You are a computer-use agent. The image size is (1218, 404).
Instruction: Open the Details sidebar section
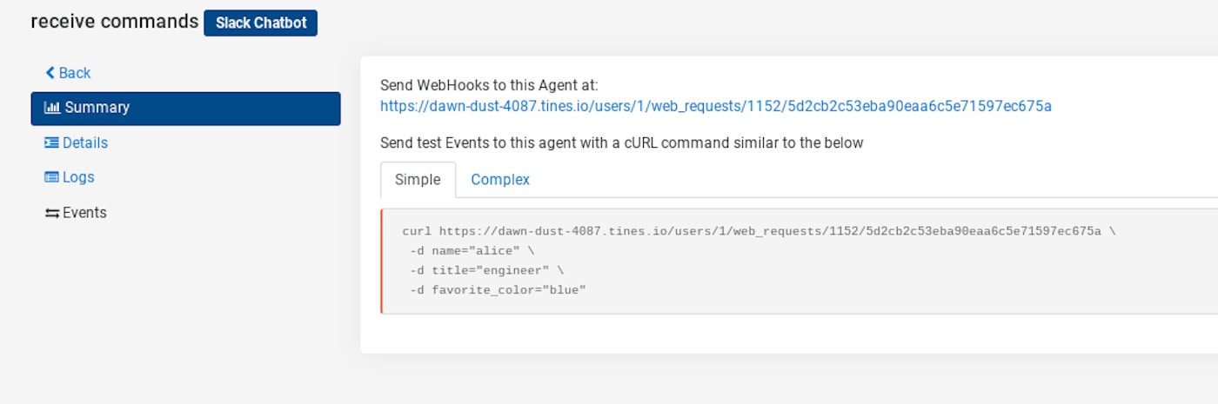coord(85,142)
